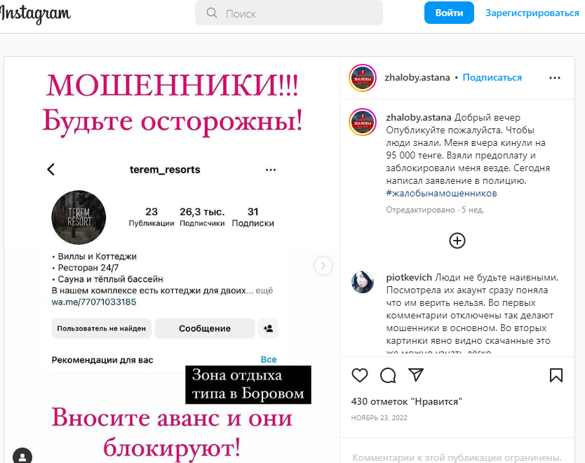Click the Войти login button
585x463 pixels.
pyautogui.click(x=449, y=13)
